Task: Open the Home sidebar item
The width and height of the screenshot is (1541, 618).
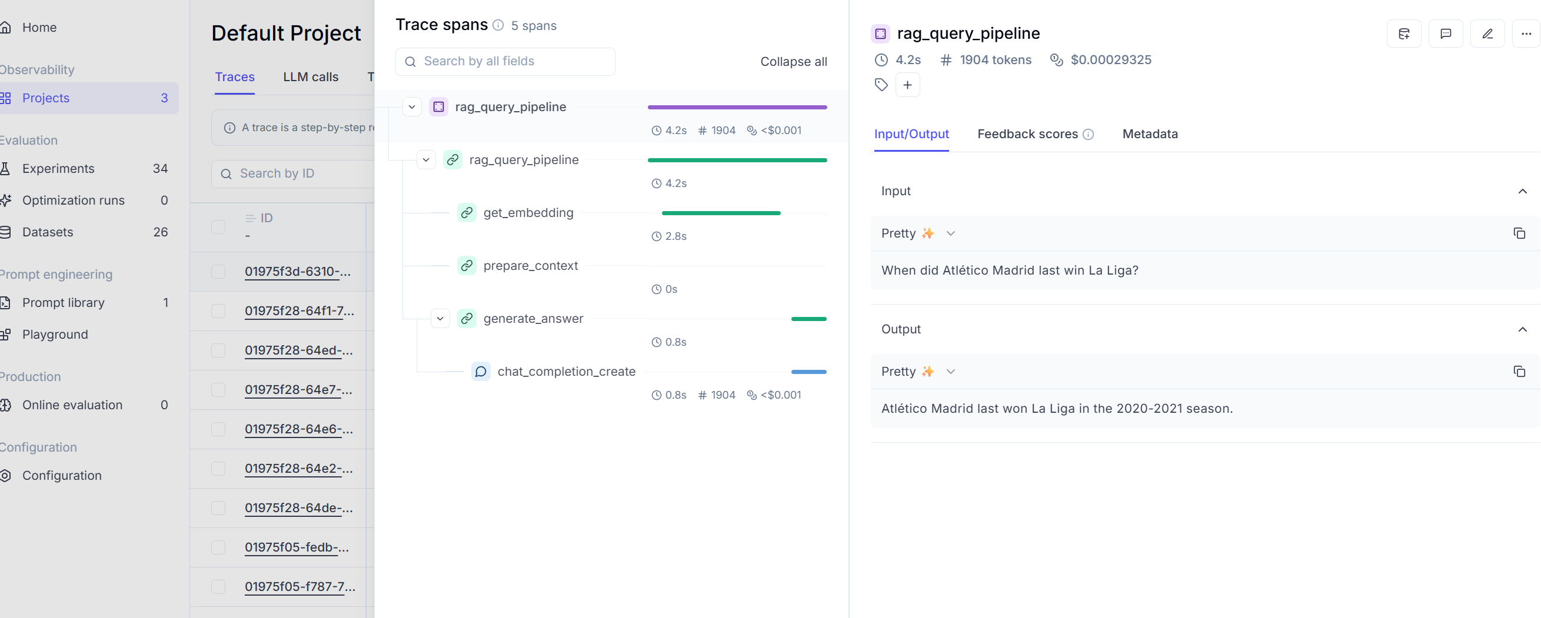Action: coord(39,28)
